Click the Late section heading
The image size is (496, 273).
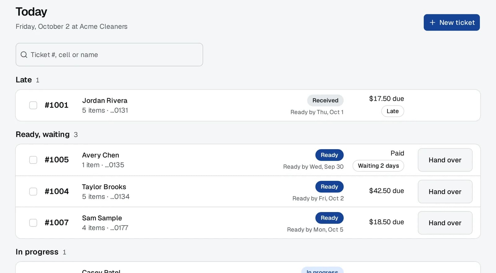(24, 80)
